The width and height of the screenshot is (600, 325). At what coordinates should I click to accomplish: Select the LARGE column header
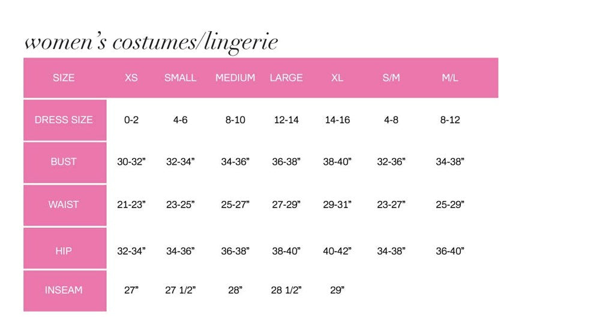(286, 78)
